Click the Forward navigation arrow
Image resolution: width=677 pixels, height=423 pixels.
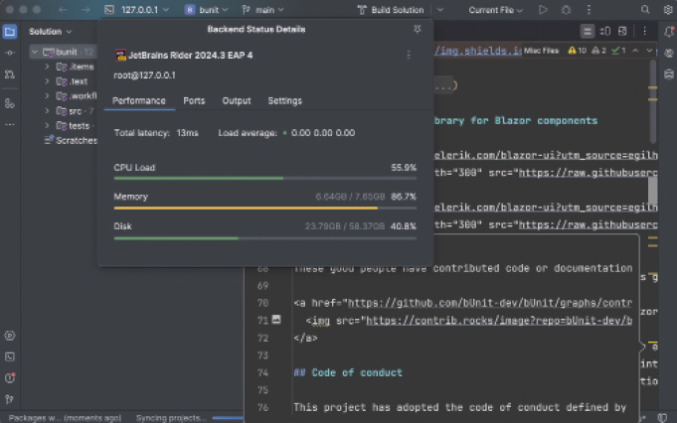pyautogui.click(x=85, y=10)
